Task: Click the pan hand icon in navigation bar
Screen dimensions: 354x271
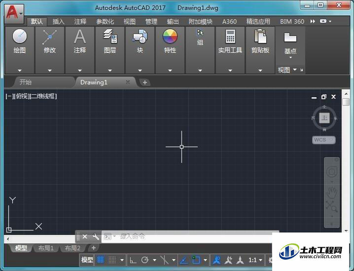Action: [332, 193]
